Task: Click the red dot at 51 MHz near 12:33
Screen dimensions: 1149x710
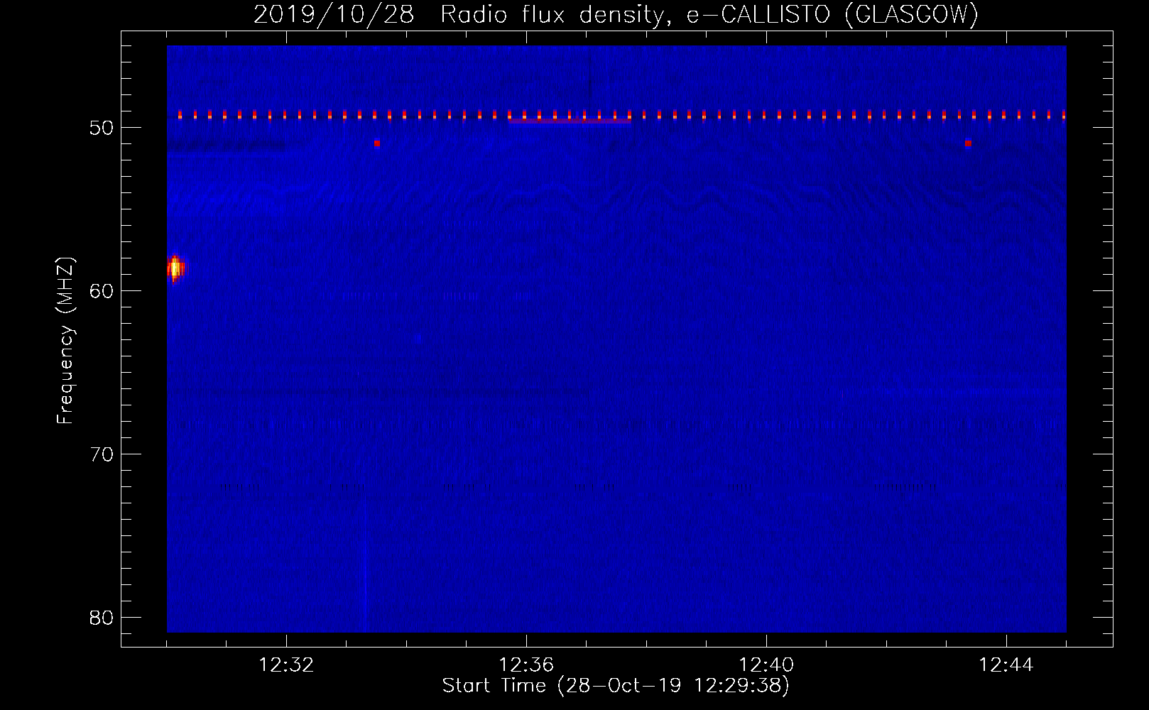Action: point(377,143)
